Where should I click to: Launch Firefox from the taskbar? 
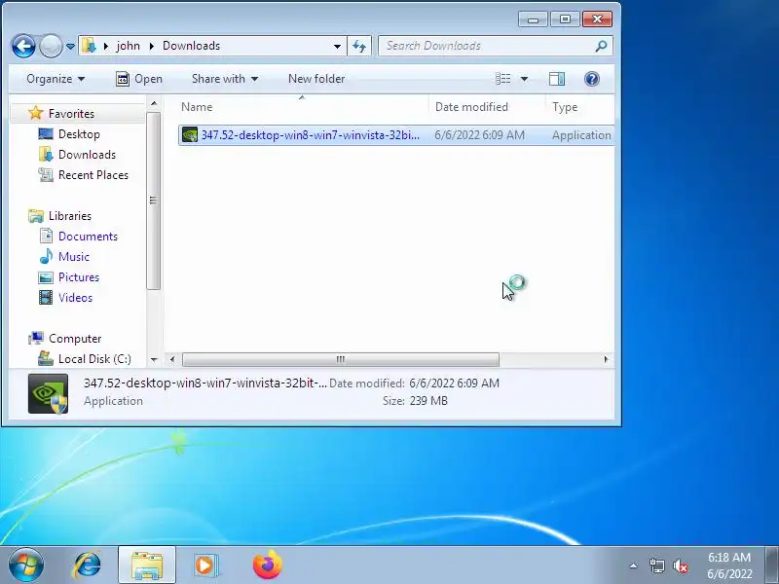[x=267, y=565]
